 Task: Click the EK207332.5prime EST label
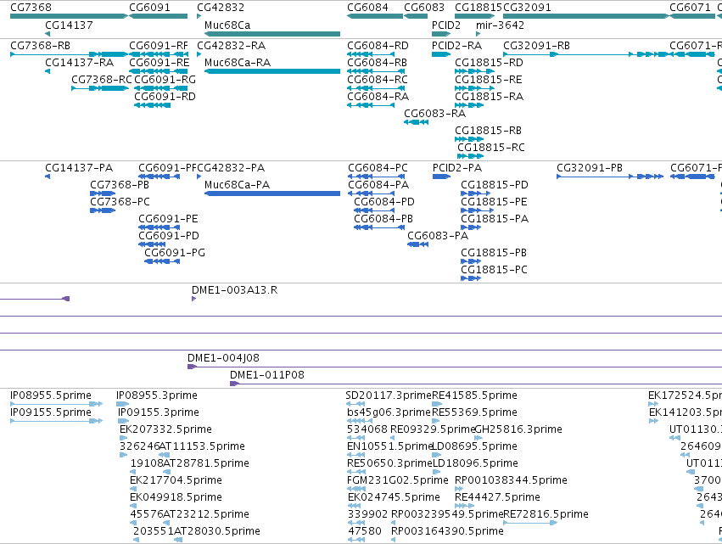pyautogui.click(x=165, y=429)
